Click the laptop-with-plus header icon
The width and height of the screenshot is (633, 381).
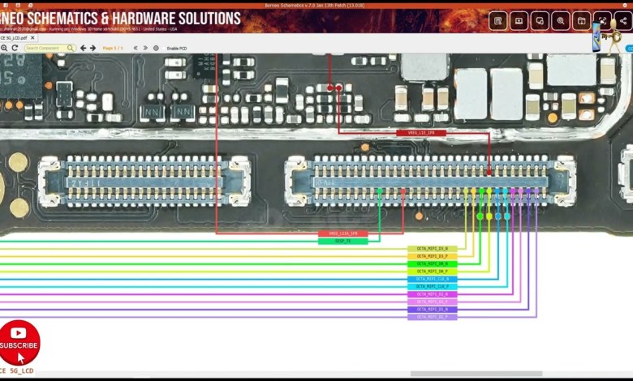tap(519, 21)
